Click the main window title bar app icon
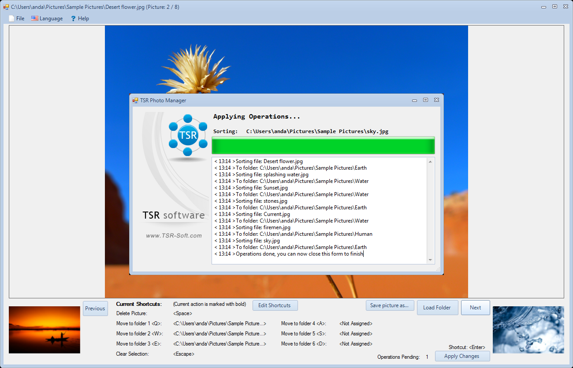Viewport: 573px width, 368px height. coord(6,7)
